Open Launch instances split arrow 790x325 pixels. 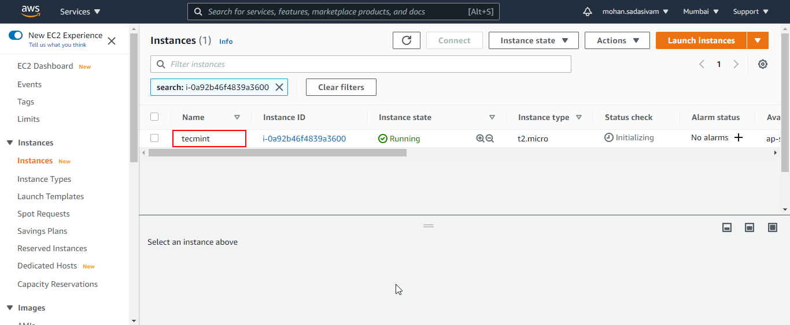click(x=758, y=40)
